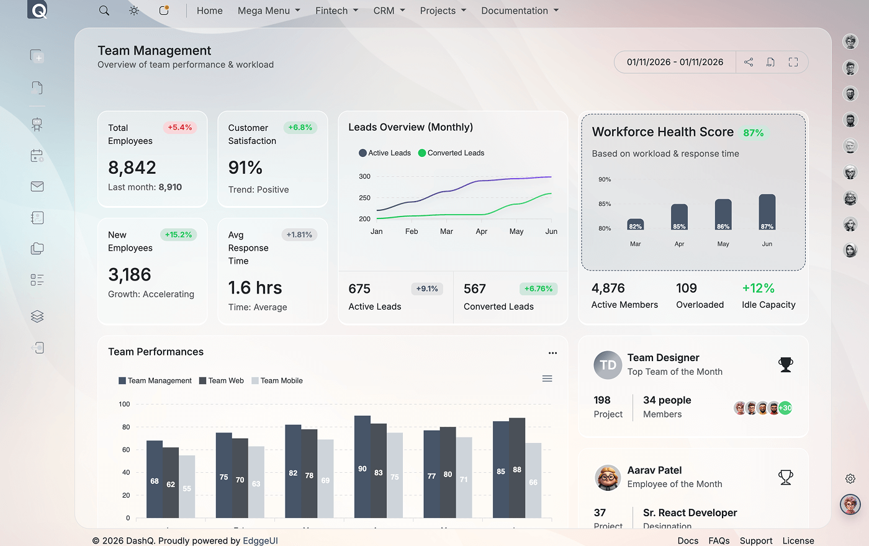Share the dashboard using the share icon

[x=748, y=62]
